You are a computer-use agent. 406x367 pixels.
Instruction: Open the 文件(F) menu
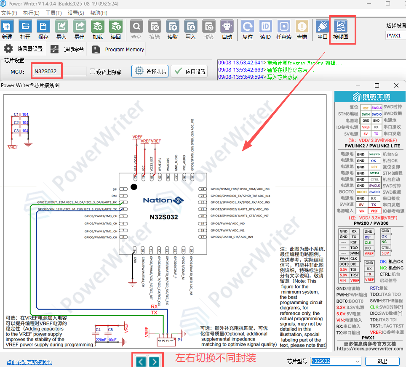pyautogui.click(x=9, y=13)
